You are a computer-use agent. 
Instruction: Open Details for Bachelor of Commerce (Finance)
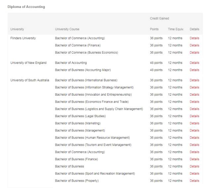tap(194, 45)
